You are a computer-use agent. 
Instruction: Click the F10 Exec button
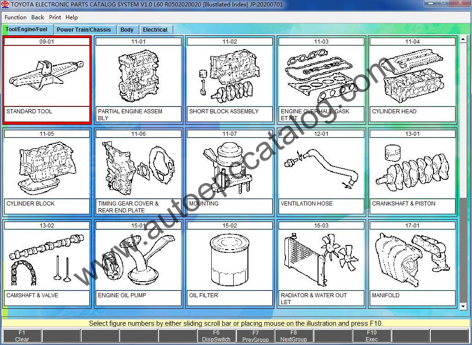coord(372,336)
